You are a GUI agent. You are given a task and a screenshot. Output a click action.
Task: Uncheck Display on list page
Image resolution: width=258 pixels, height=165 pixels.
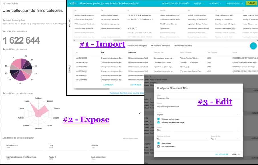[158, 119]
